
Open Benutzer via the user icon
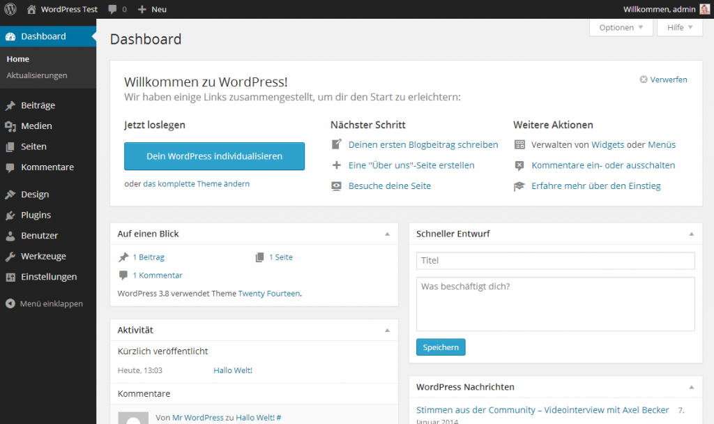click(10, 235)
